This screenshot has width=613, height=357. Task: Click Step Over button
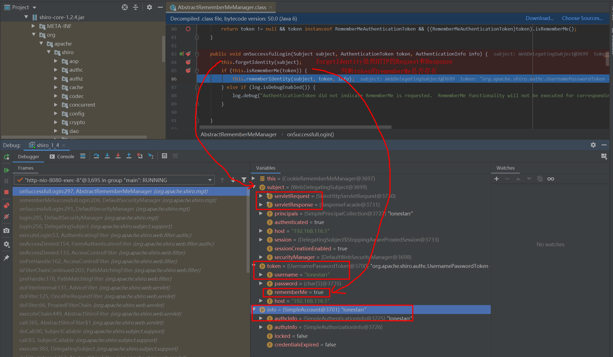point(96,156)
